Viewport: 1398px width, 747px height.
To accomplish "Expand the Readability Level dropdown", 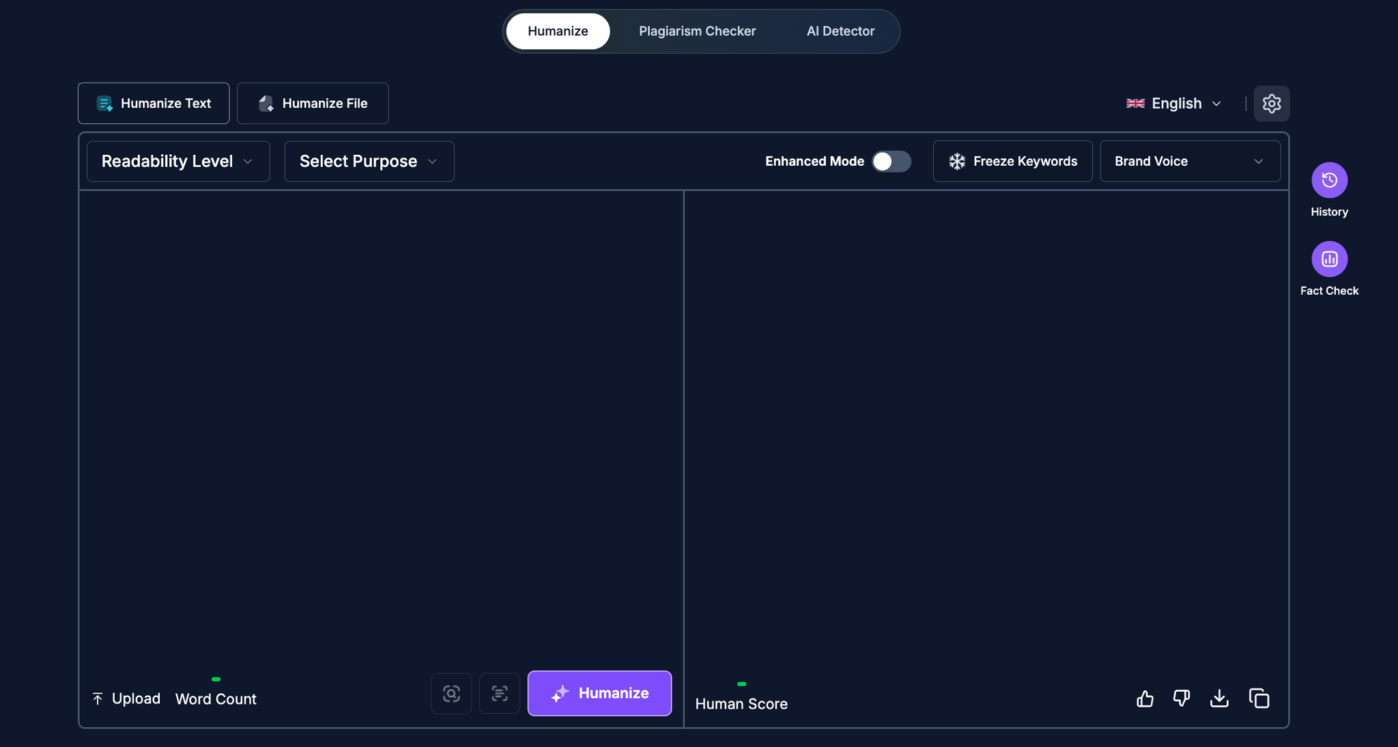I will pyautogui.click(x=178, y=162).
